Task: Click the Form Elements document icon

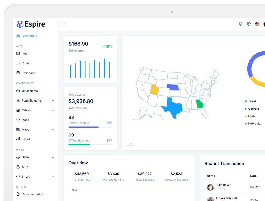Action: click(18, 100)
